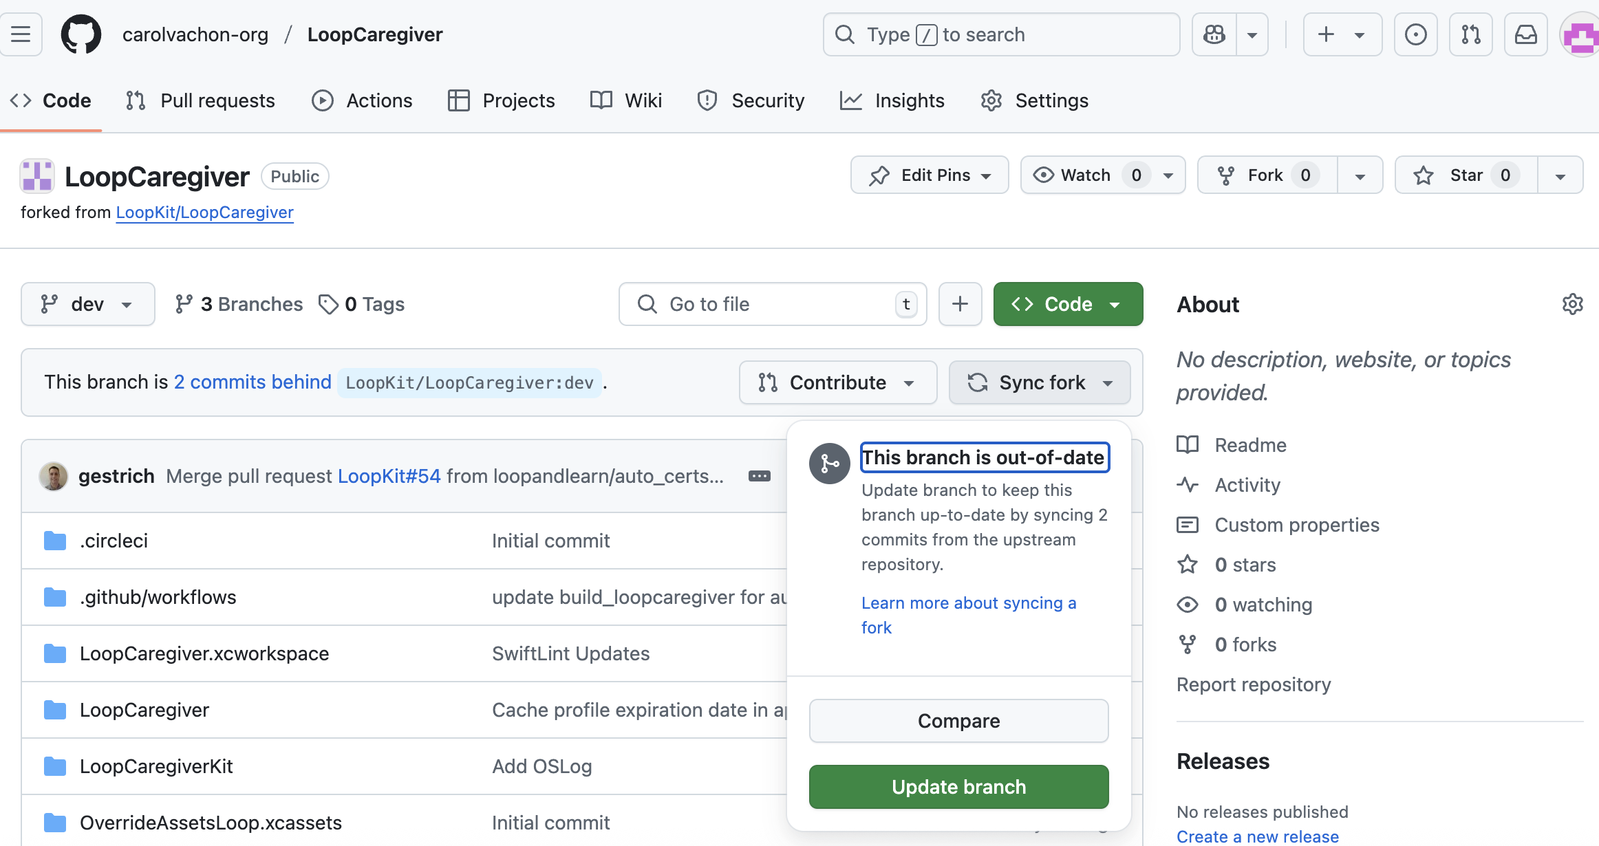Switch to the Settings tab

[1034, 100]
